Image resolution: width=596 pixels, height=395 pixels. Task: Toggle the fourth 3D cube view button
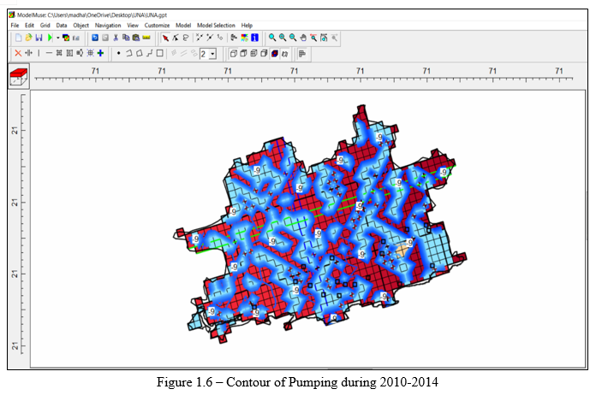264,54
